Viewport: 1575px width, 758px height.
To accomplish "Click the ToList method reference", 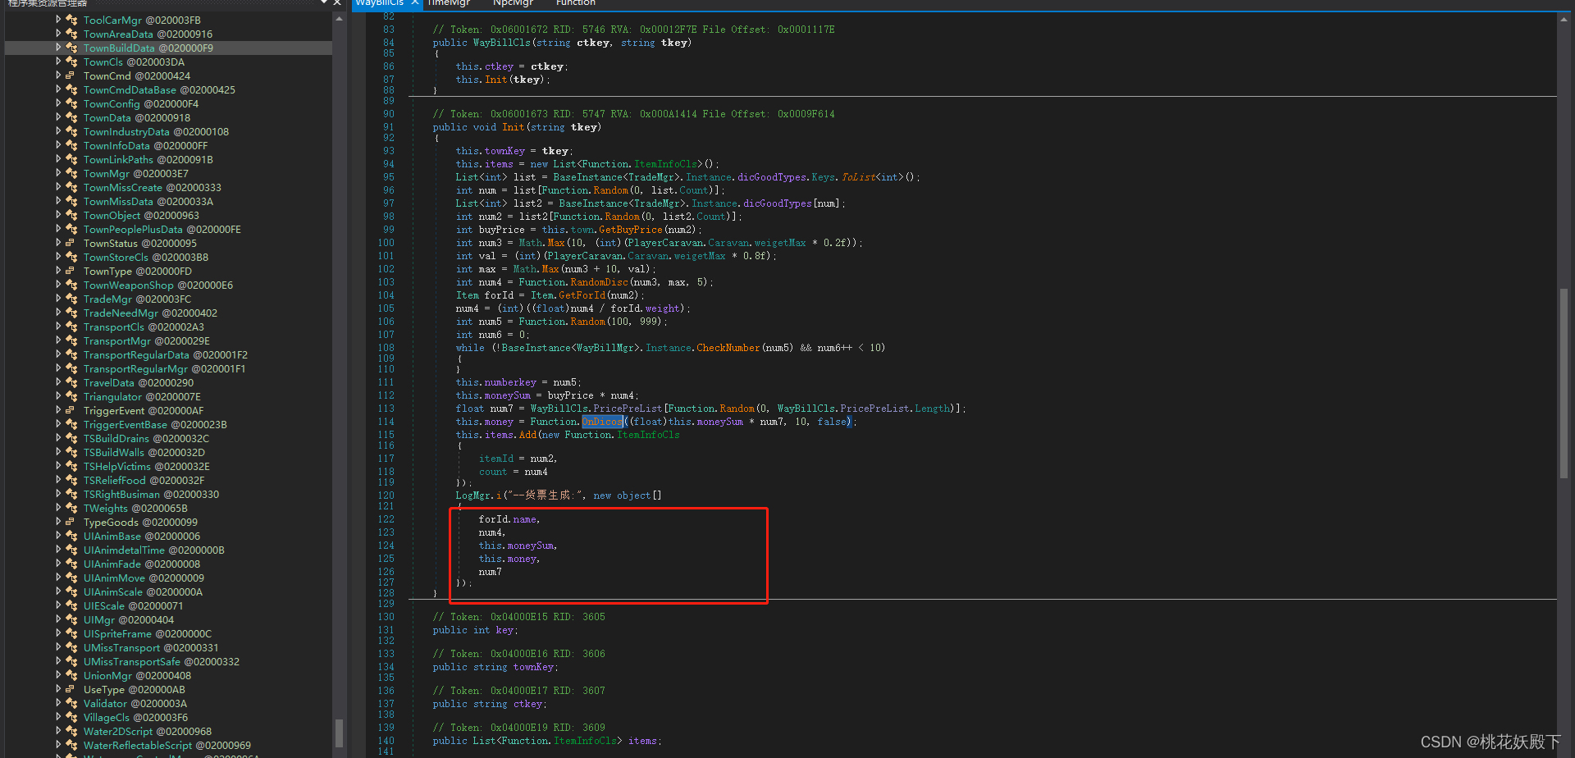I will click(x=858, y=177).
